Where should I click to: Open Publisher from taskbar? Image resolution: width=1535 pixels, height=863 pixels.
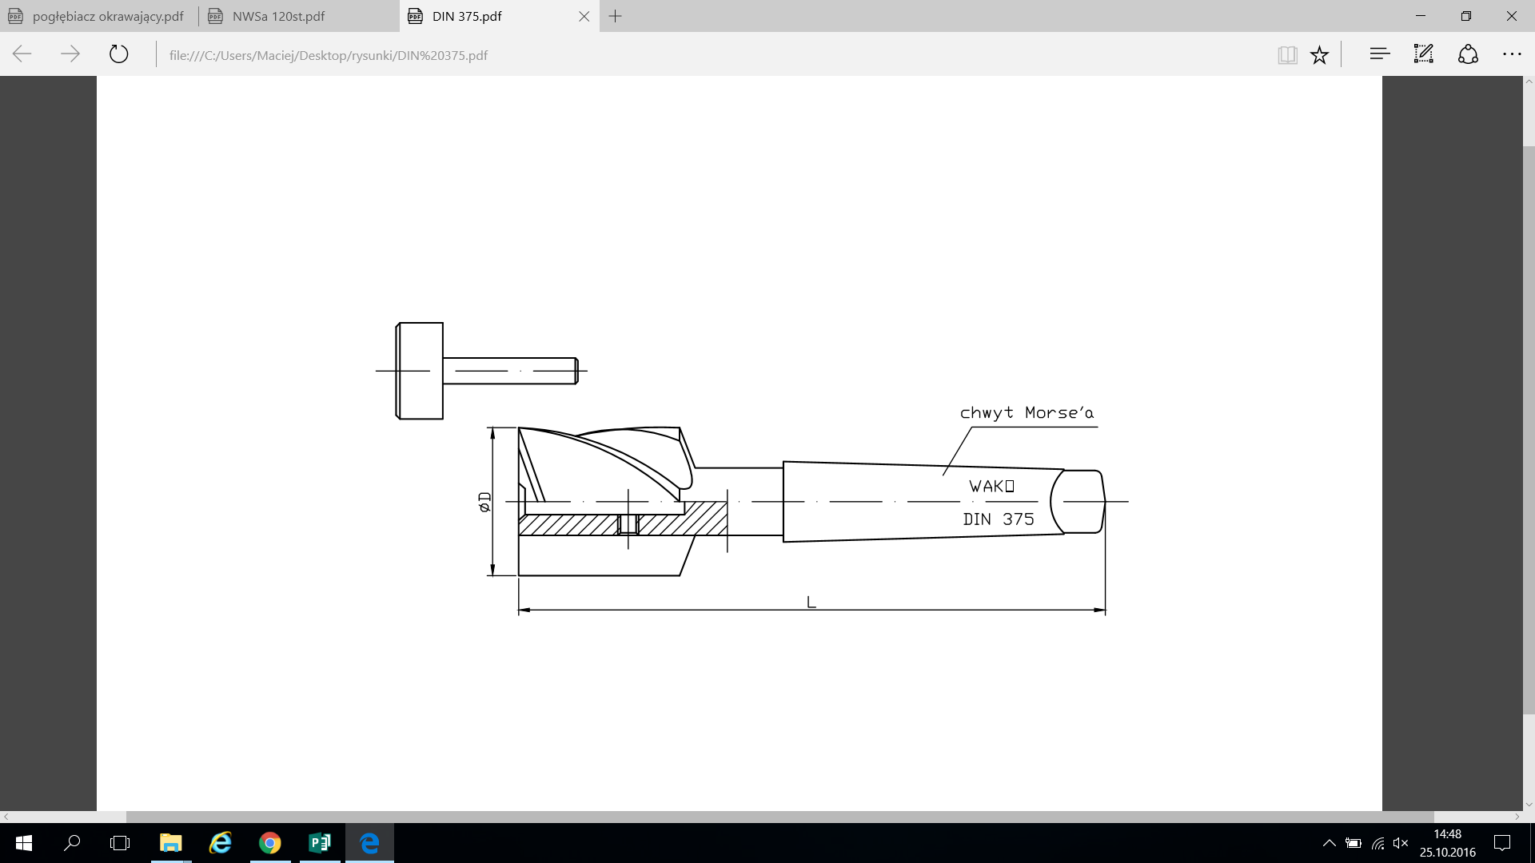[320, 843]
